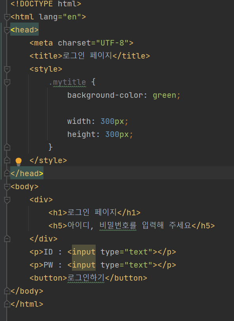Viewport: 234px width, 321px height.
Task: Click fold marker beside closing div tag
Action: pyautogui.click(x=7, y=239)
